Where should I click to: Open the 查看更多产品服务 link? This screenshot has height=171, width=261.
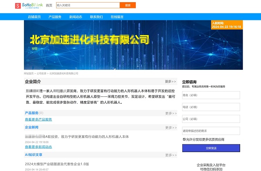[x=38, y=119]
